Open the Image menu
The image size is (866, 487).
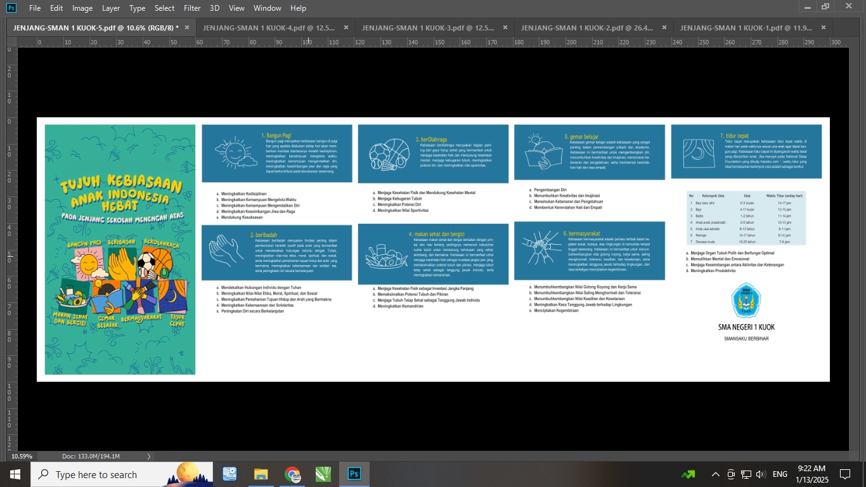click(x=82, y=8)
